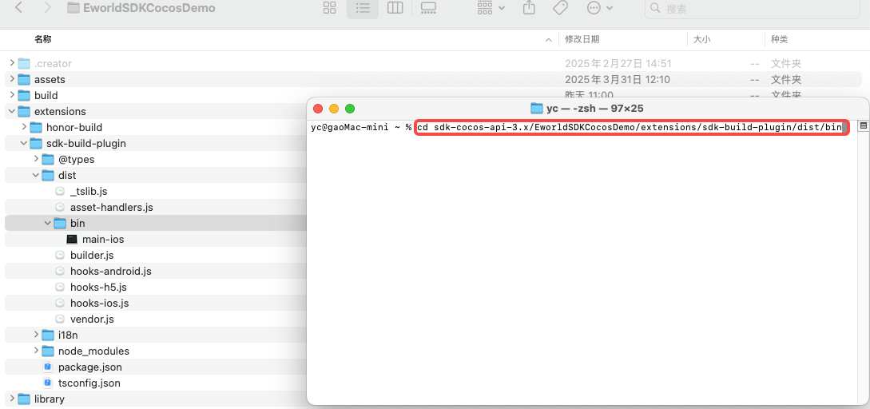870x409 pixels.
Task: Expand the honor-build folder
Action: click(x=25, y=127)
